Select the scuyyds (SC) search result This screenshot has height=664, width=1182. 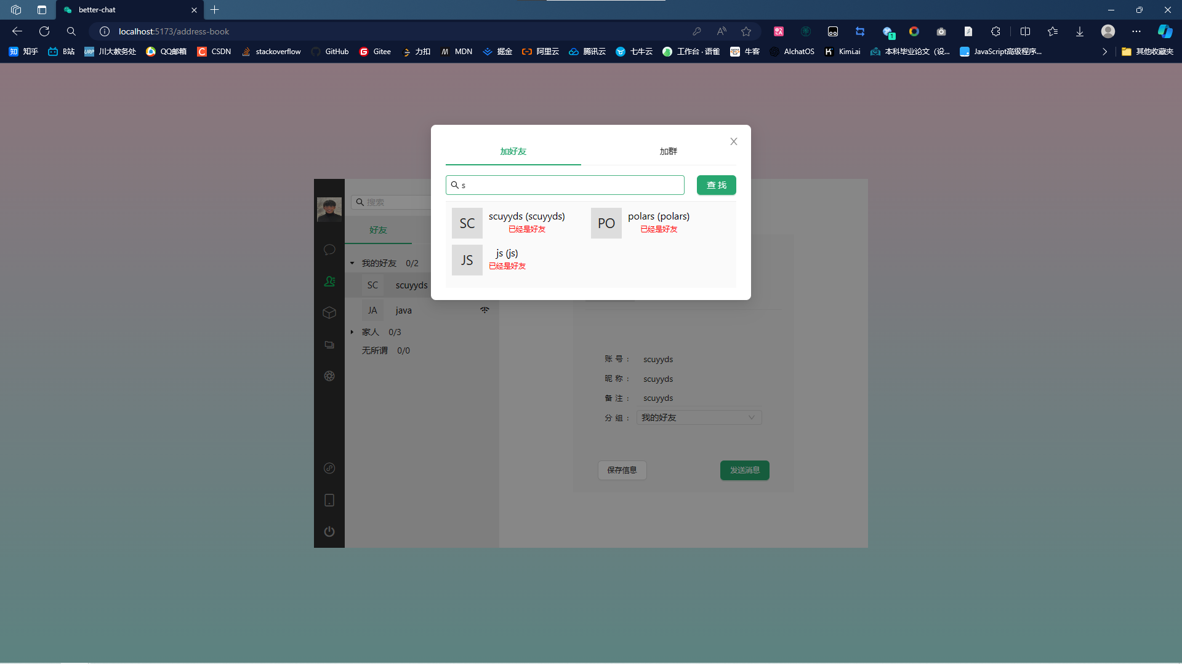click(x=509, y=223)
